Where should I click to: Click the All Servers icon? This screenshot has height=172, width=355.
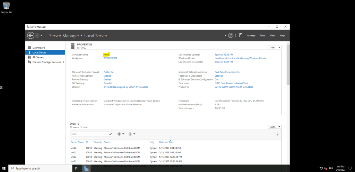click(x=29, y=57)
